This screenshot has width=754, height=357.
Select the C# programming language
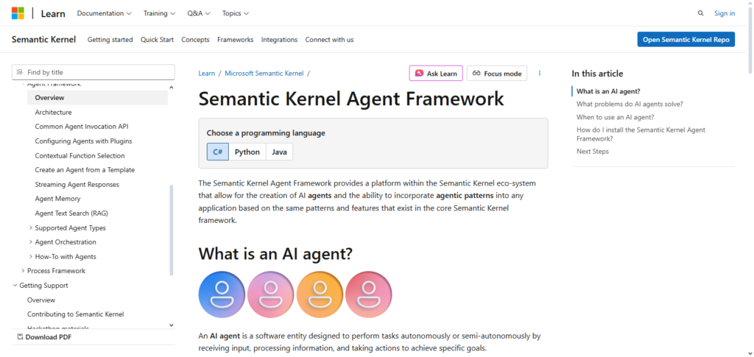pyautogui.click(x=218, y=152)
